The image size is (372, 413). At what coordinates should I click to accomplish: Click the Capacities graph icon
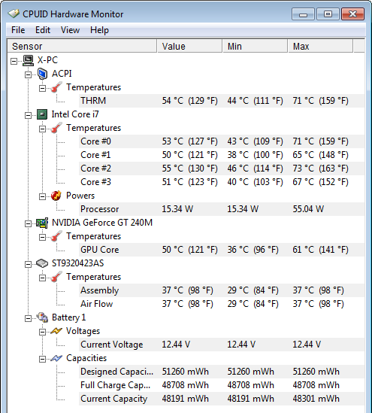(x=56, y=359)
